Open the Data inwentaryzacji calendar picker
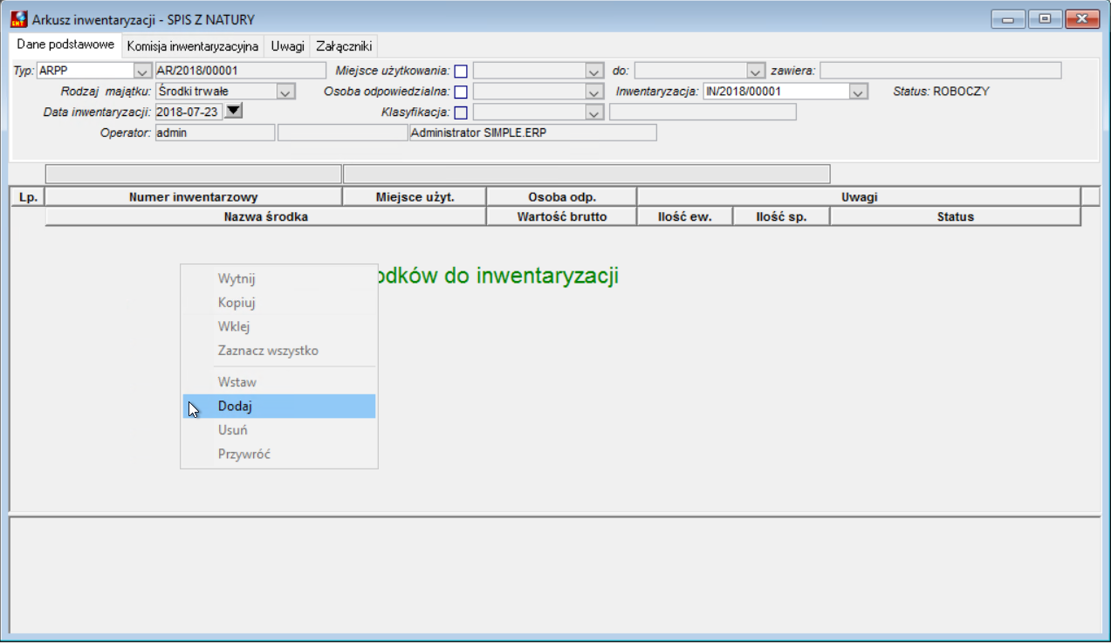This screenshot has width=1111, height=643. tap(234, 111)
